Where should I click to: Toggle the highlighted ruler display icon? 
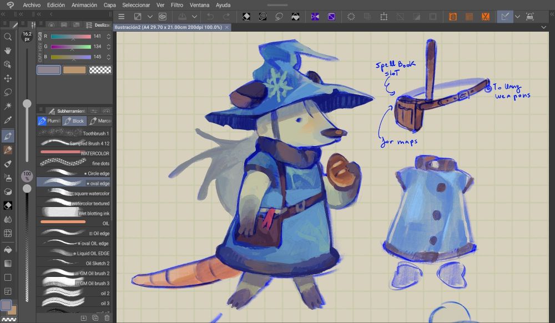pos(505,17)
